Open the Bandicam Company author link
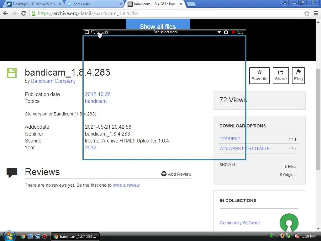 pos(53,81)
